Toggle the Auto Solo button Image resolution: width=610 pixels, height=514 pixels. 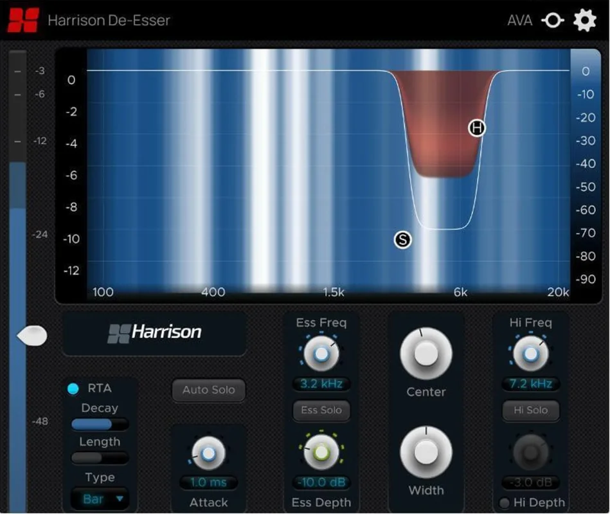[209, 390]
